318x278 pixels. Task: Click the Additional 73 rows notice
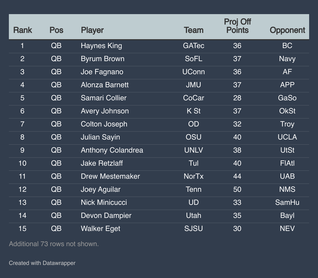[x=54, y=244]
